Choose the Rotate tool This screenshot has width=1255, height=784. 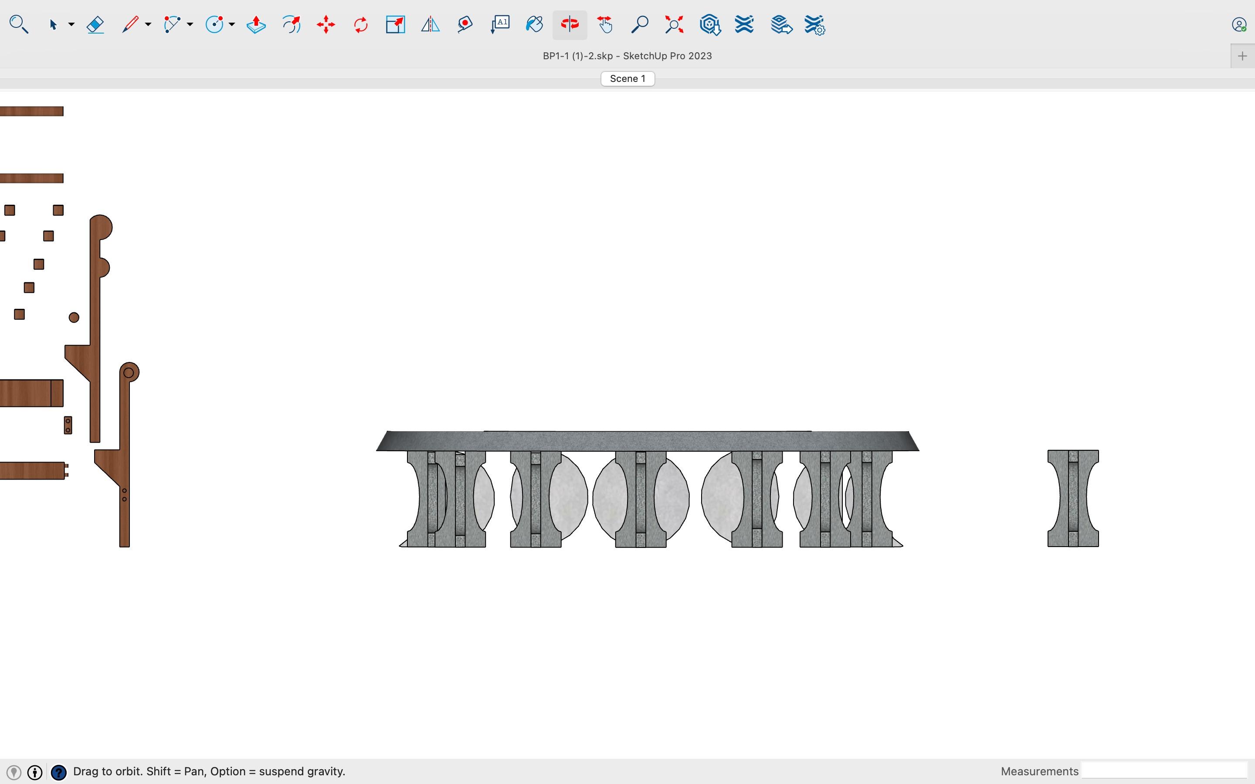360,24
